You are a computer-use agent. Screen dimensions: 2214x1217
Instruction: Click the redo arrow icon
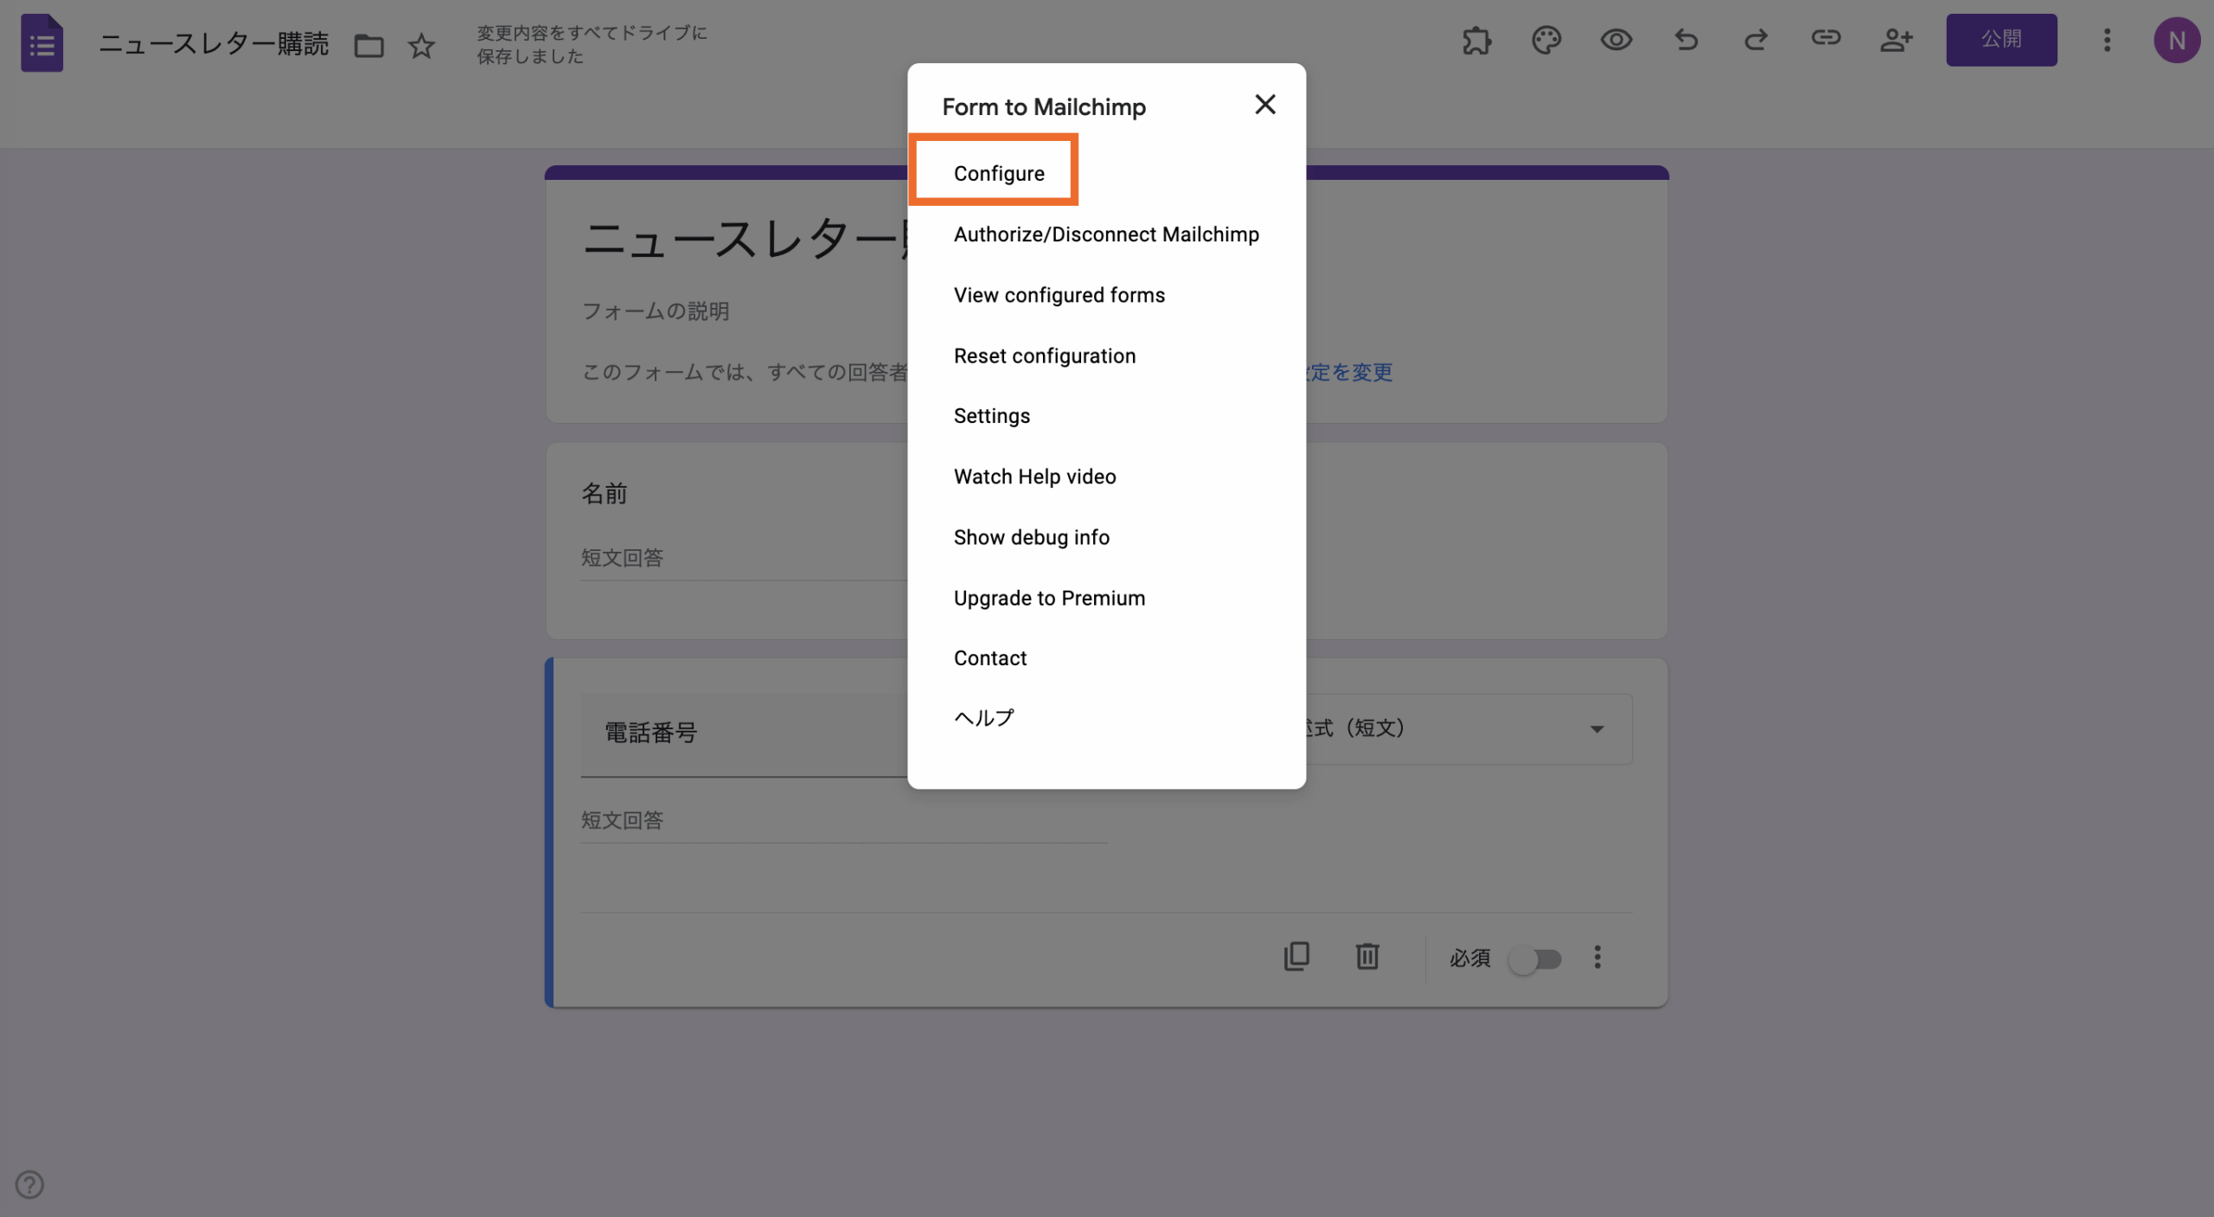click(1756, 41)
